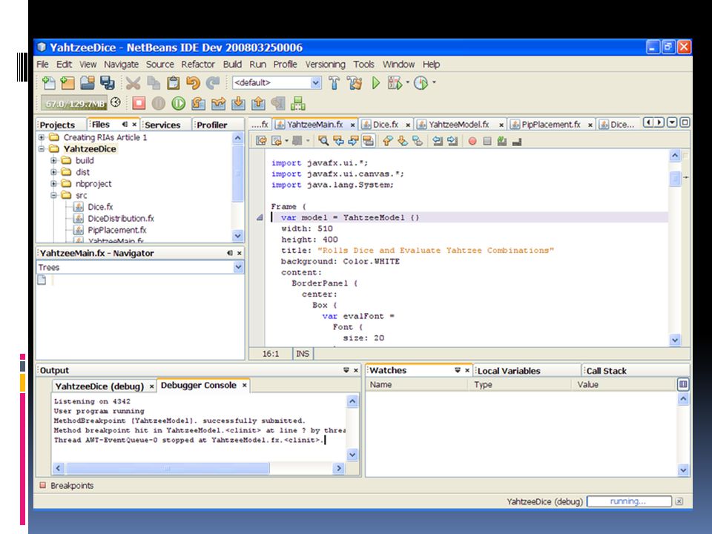Expand the Creating RIAs Article 1 folder

click(x=42, y=137)
